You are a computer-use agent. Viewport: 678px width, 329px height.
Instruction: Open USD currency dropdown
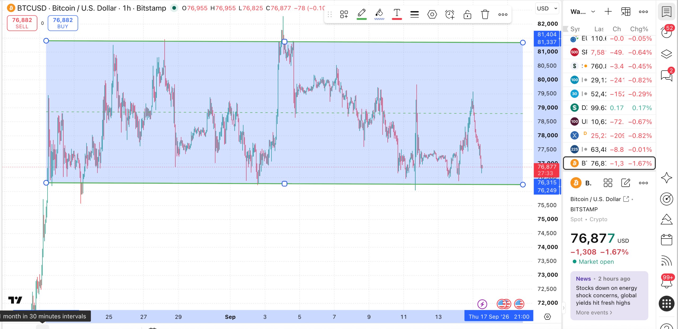547,8
